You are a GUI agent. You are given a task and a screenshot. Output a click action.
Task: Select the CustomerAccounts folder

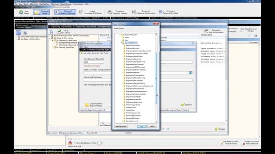pos(133,48)
